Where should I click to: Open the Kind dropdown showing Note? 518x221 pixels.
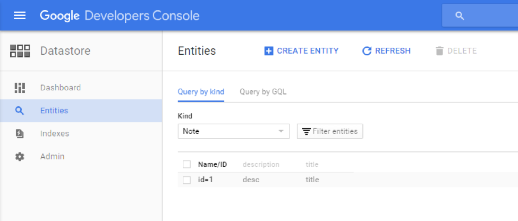228,131
